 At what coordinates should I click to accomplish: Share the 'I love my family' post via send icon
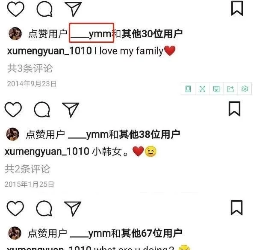pos(73,9)
